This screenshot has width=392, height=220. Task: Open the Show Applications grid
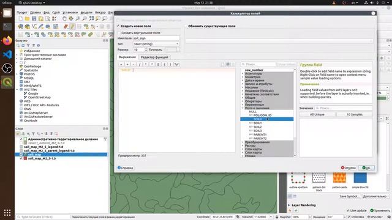coord(7,213)
